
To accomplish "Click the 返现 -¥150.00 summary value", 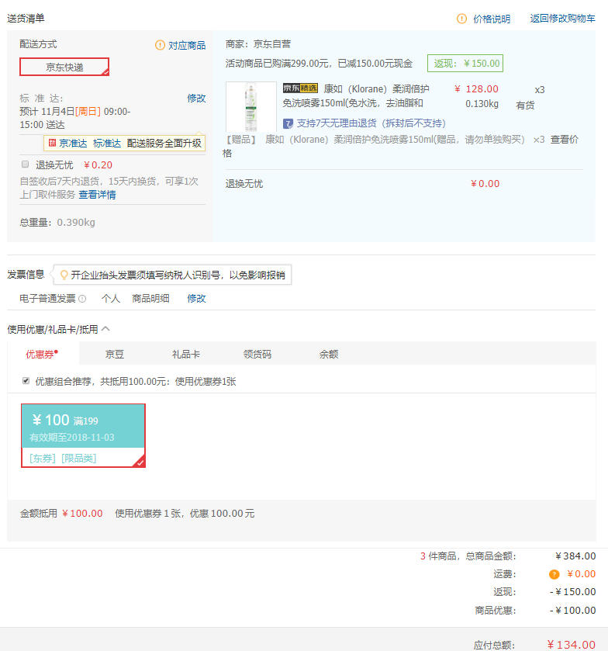I will (573, 591).
